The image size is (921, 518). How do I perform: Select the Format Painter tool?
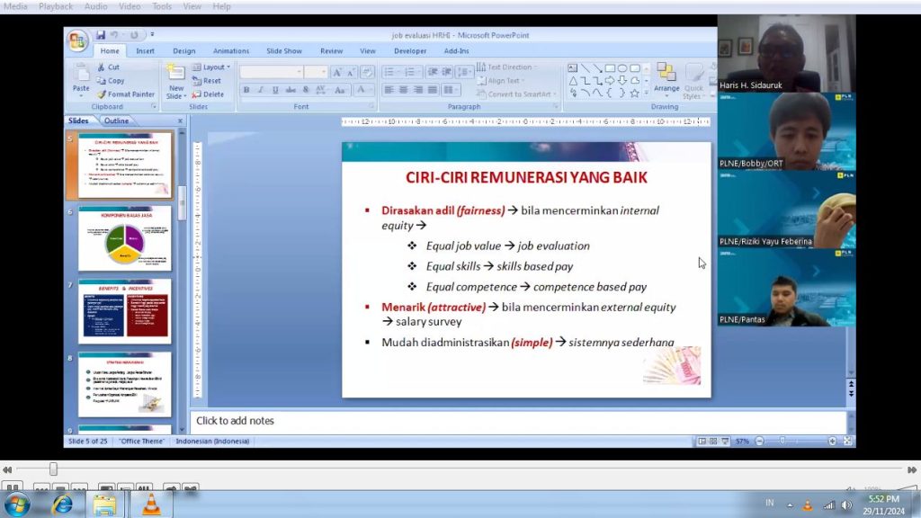coord(125,94)
